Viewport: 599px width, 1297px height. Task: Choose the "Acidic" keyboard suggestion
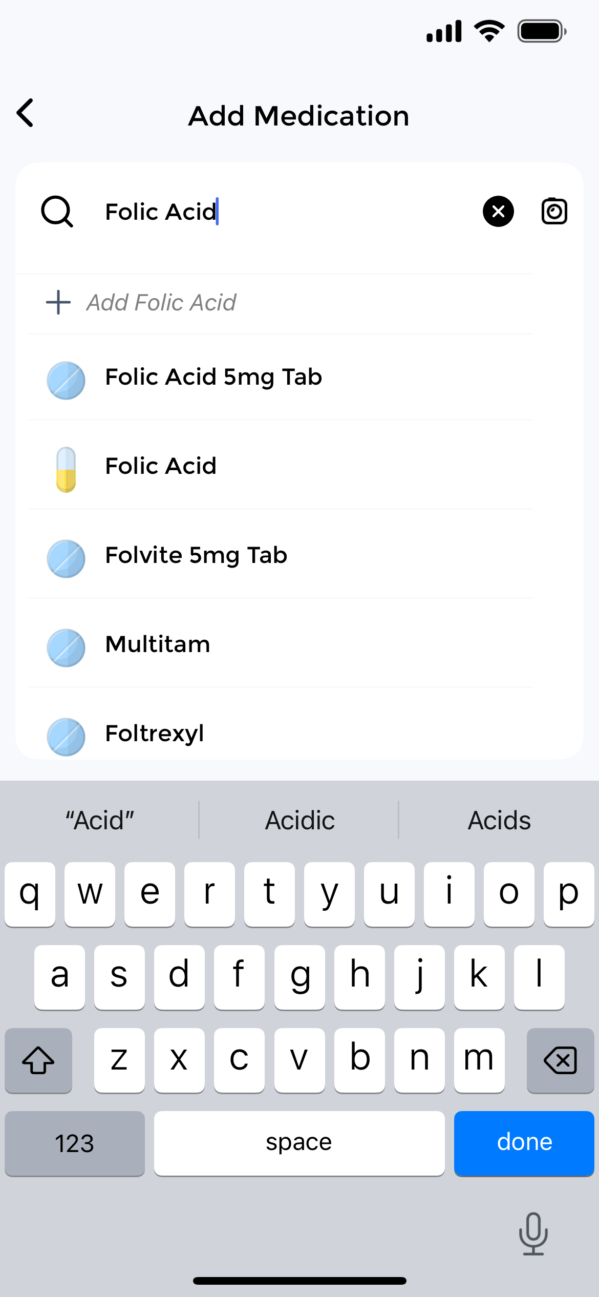pyautogui.click(x=299, y=821)
